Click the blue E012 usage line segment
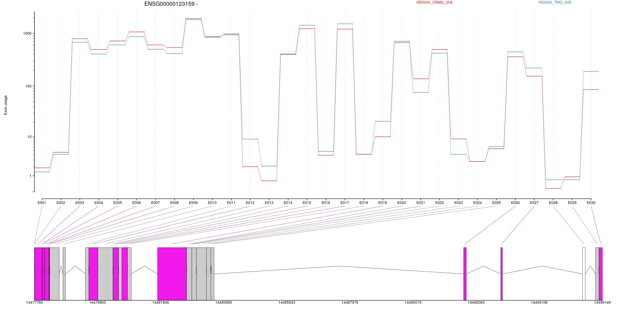 (x=250, y=139)
